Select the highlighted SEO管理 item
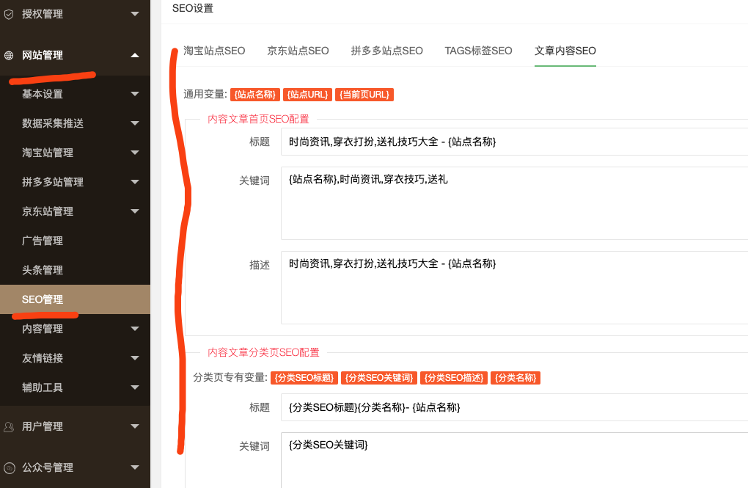 click(75, 299)
